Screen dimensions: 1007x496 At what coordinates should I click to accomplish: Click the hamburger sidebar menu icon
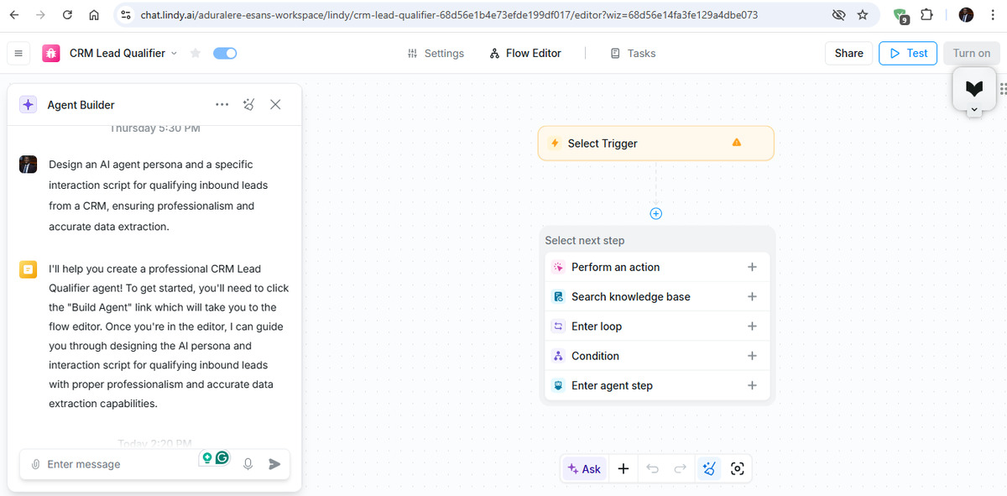click(x=18, y=53)
